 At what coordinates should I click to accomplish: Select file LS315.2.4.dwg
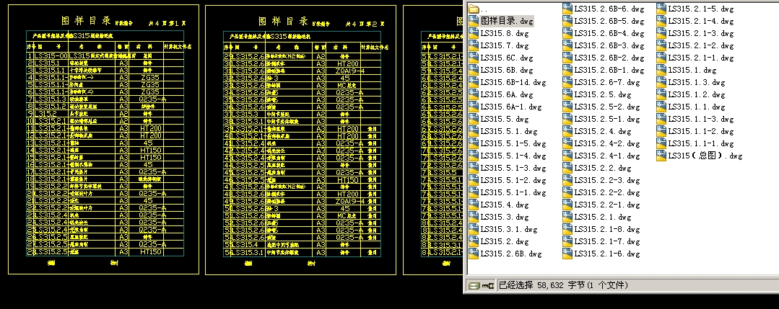[597, 131]
